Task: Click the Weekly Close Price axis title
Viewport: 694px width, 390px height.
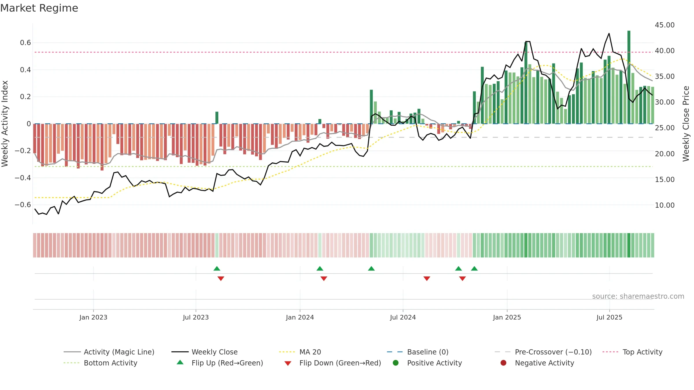Action: pos(686,124)
